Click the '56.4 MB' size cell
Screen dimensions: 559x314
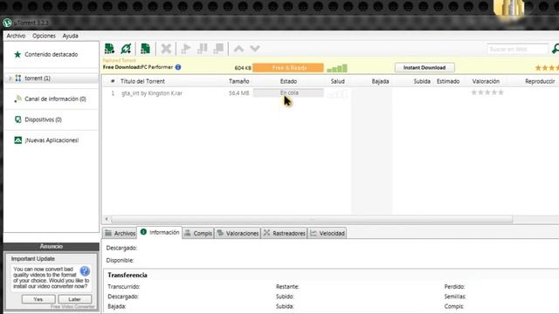(x=238, y=93)
